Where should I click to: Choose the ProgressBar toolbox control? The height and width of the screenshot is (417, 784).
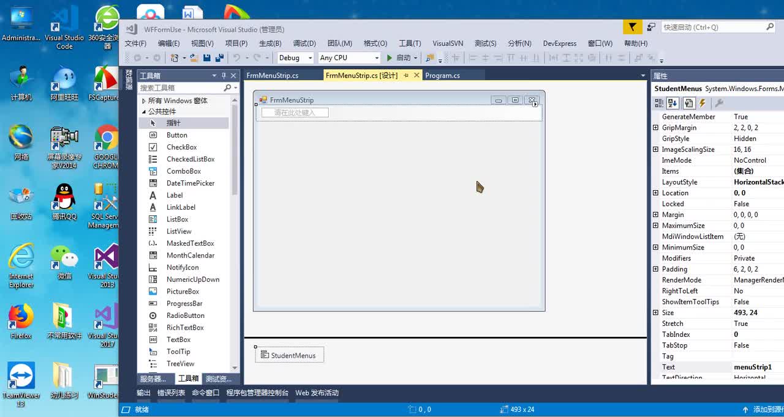point(184,303)
